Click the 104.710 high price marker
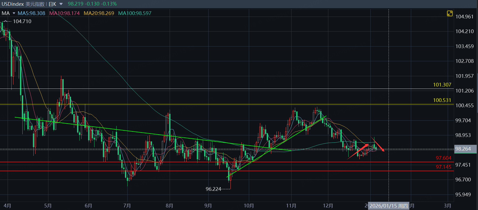 tap(22, 21)
